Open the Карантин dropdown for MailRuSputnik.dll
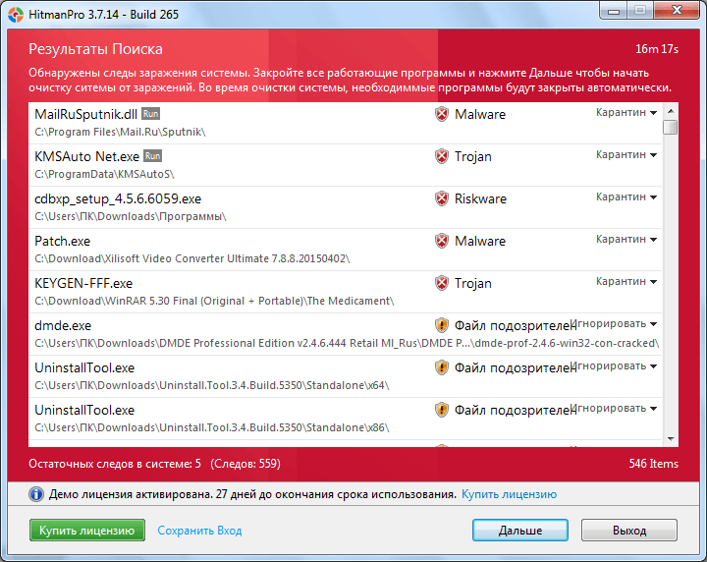Viewport: 707px width, 562px height. (x=625, y=112)
